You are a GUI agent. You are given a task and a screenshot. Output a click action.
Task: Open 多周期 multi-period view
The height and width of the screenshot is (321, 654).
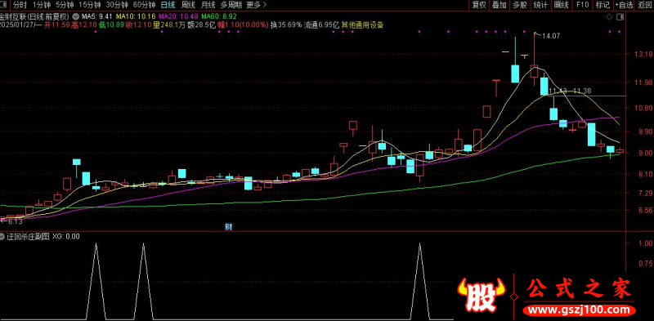[231, 5]
